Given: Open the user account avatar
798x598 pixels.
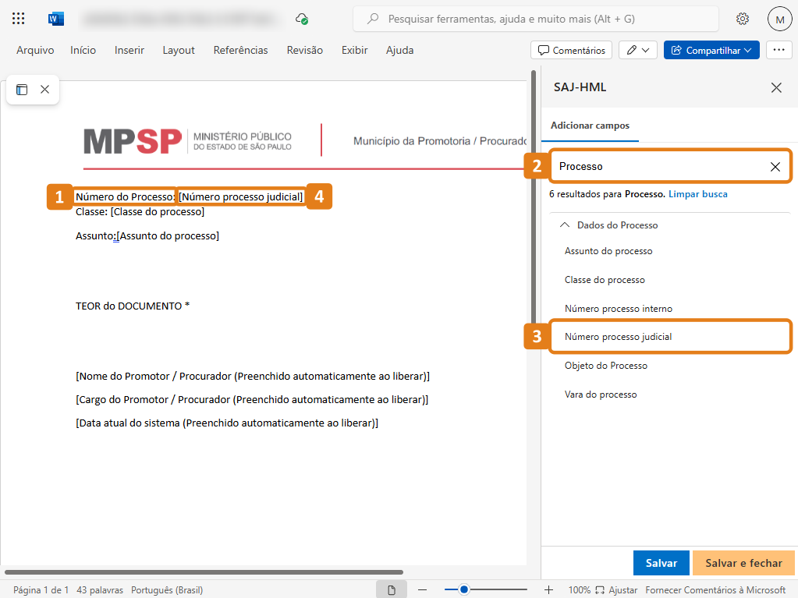Looking at the screenshot, I should pos(779,19).
